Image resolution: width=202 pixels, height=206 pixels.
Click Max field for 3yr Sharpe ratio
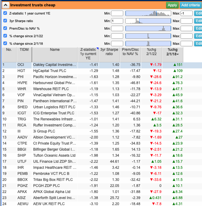[187, 21]
